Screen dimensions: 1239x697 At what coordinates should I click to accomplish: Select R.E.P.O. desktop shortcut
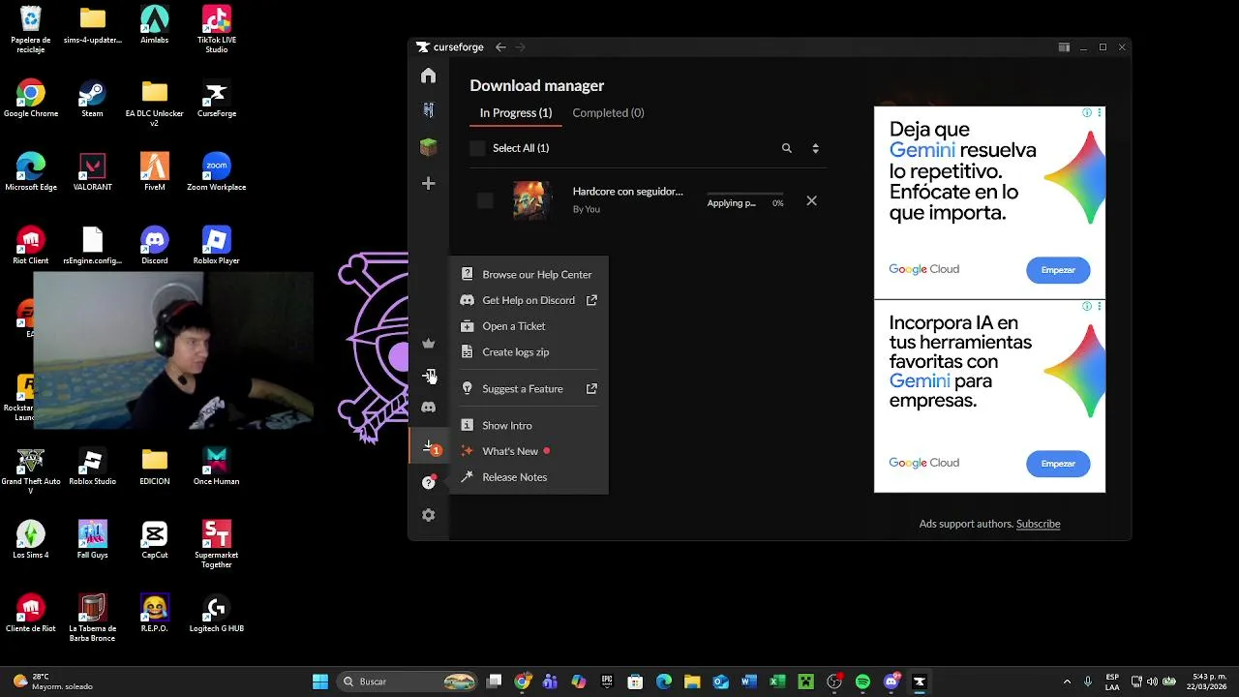pyautogui.click(x=154, y=615)
